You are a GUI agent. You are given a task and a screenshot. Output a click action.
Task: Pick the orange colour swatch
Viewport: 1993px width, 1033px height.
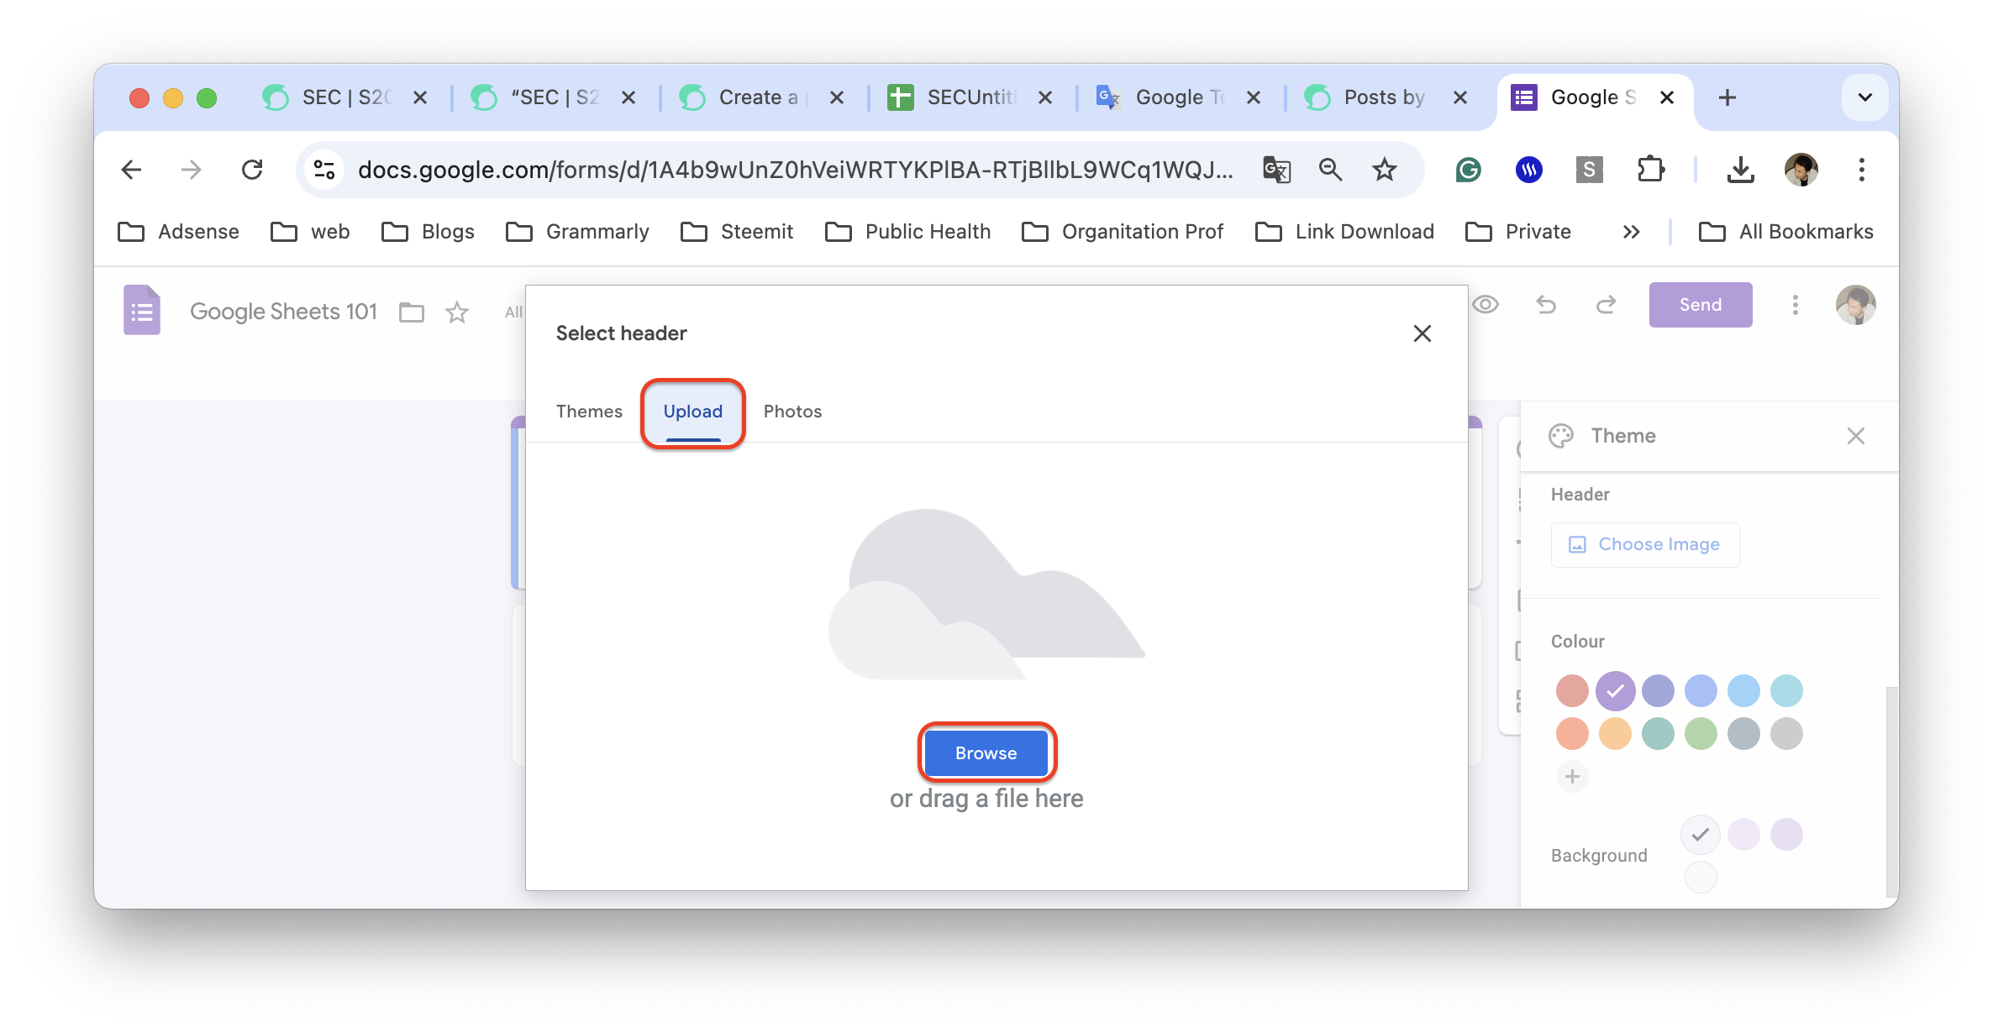tap(1615, 734)
